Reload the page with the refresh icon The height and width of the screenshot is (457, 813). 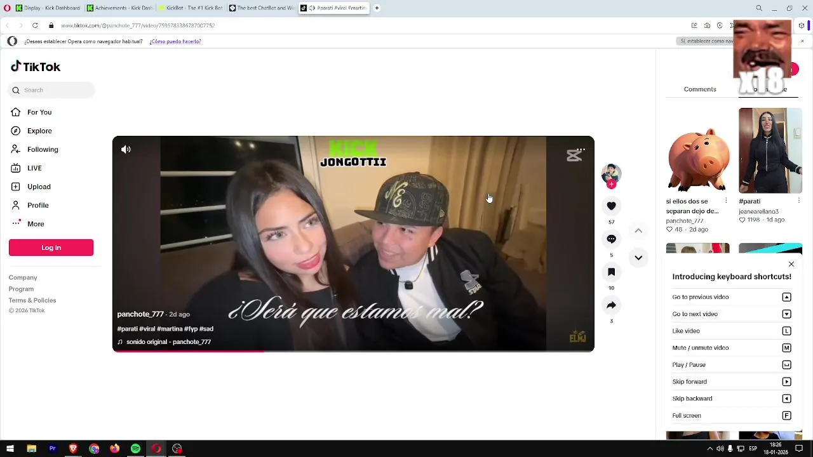pyautogui.click(x=35, y=25)
